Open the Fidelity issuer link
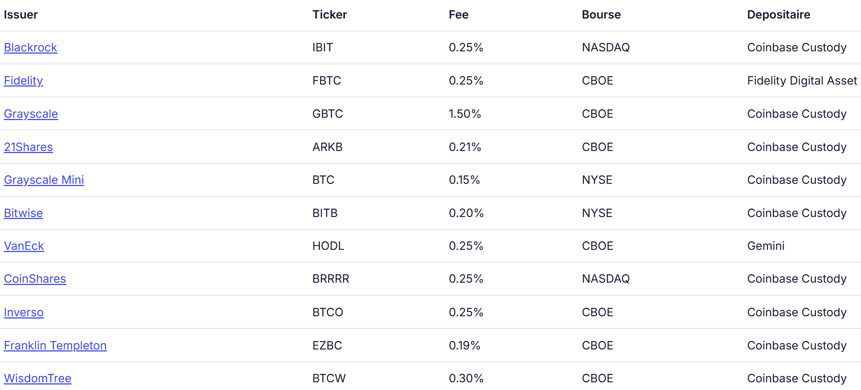The height and width of the screenshot is (390, 861). pyautogui.click(x=23, y=81)
